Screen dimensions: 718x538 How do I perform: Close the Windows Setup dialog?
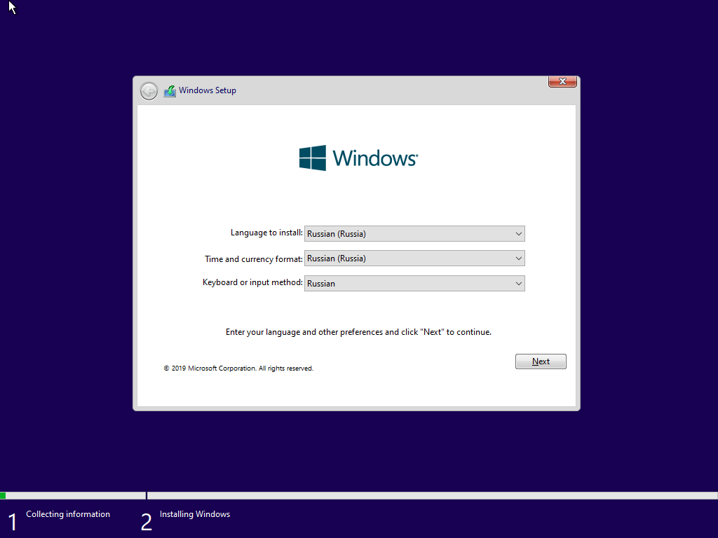(x=562, y=81)
